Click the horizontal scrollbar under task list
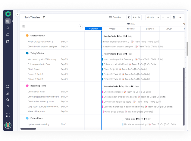The width and height of the screenshot is (191, 141). coord(28,129)
